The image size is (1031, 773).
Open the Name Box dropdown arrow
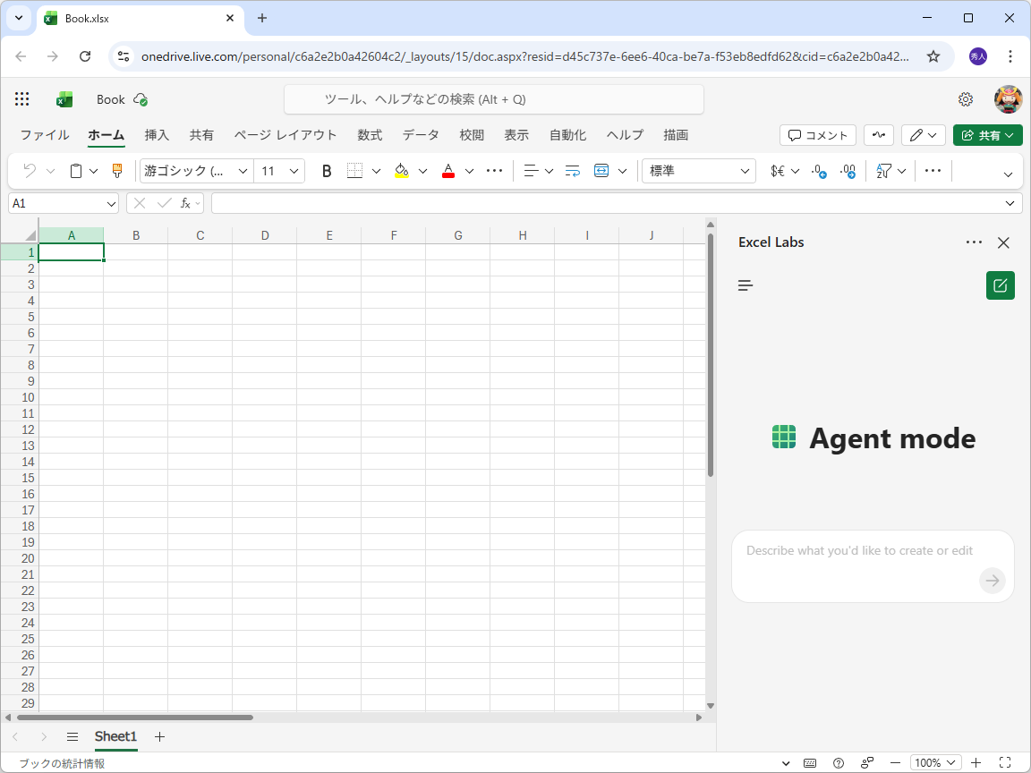click(110, 204)
